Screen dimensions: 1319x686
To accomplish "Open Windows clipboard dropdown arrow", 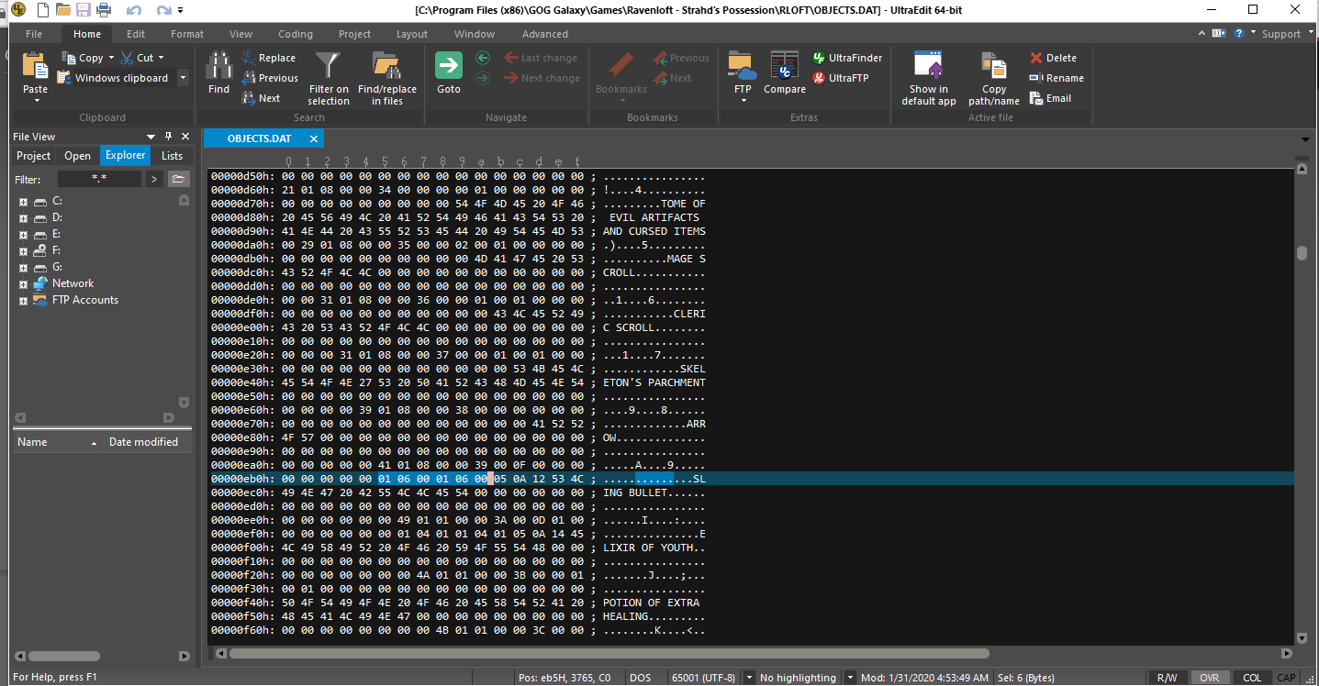I will coord(183,78).
